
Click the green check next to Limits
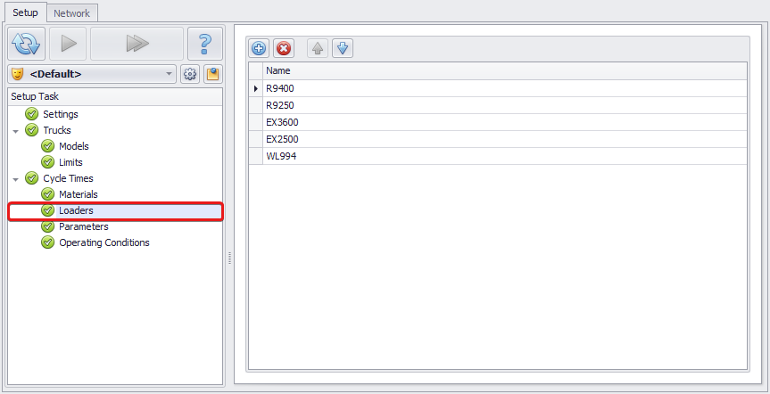click(x=47, y=162)
